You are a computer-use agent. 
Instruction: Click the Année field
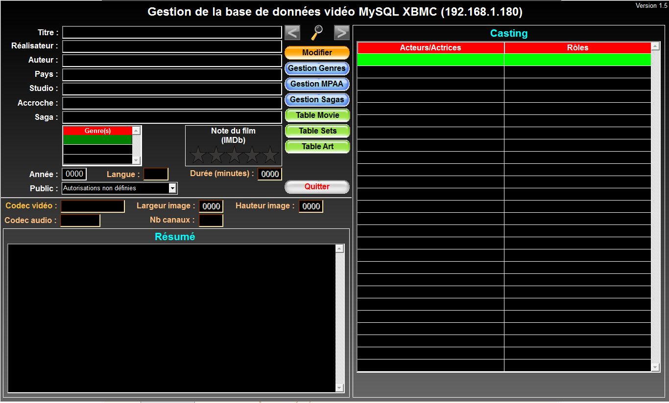point(74,174)
